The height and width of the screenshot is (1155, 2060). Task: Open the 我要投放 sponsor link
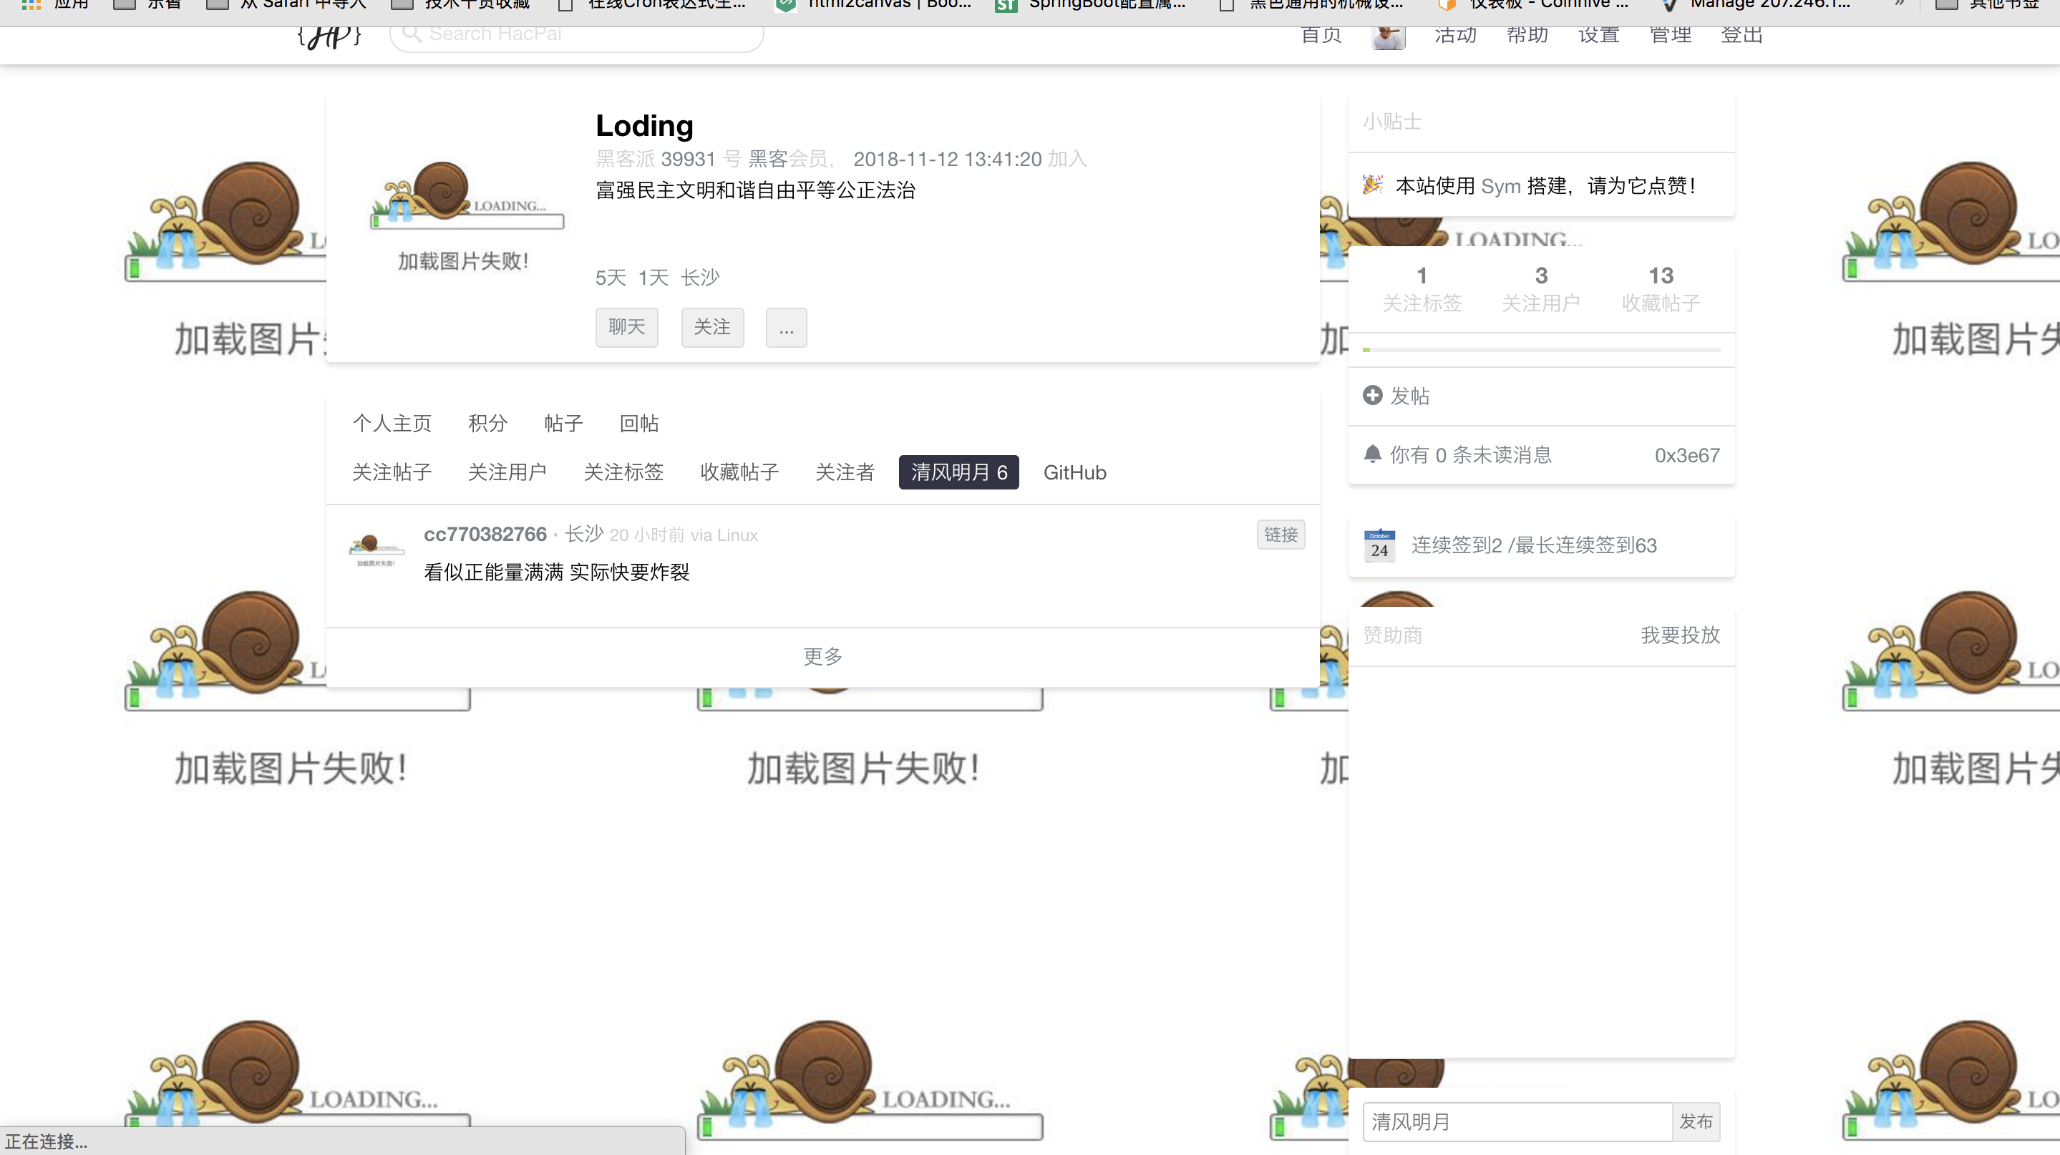click(1679, 635)
